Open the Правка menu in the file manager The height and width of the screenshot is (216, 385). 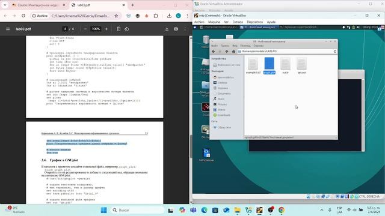pyautogui.click(x=224, y=46)
